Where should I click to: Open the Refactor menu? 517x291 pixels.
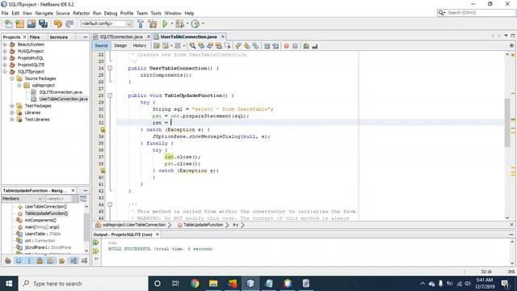tap(81, 13)
